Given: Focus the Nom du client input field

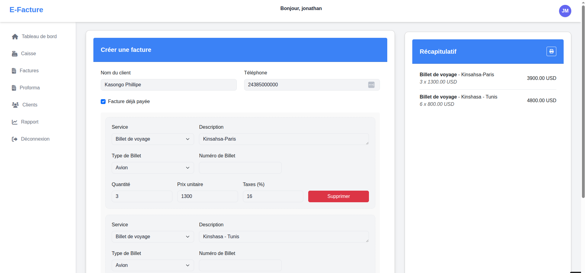Looking at the screenshot, I should point(168,85).
